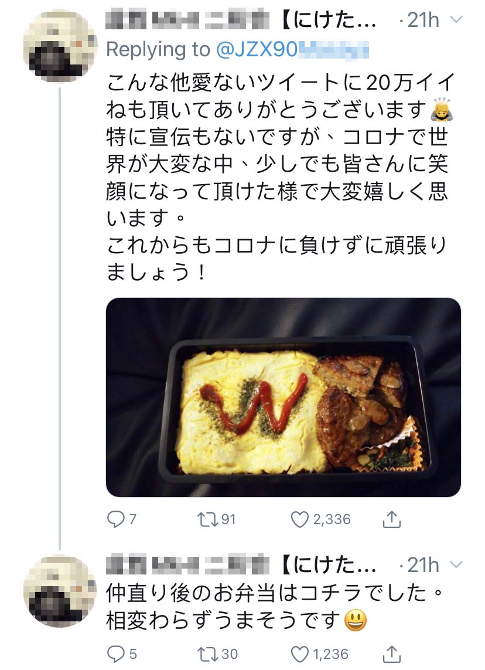
Task: View the second tweet's profile avatar
Action: (60, 591)
